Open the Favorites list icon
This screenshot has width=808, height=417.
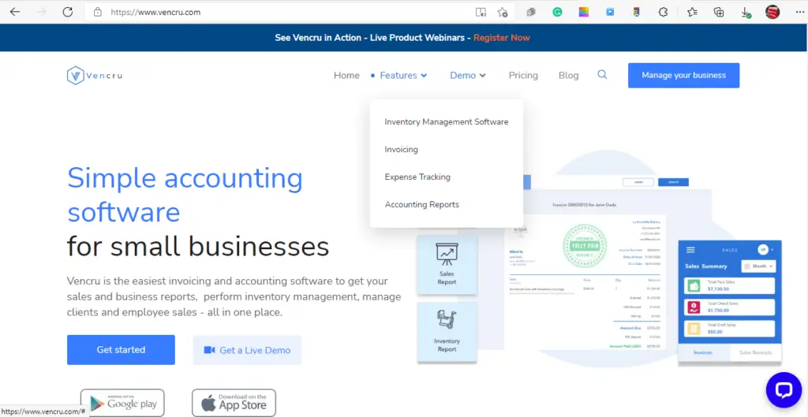692,13
